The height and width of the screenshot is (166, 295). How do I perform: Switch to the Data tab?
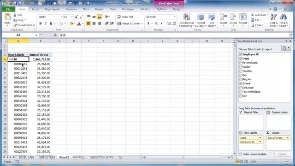click(x=86, y=9)
